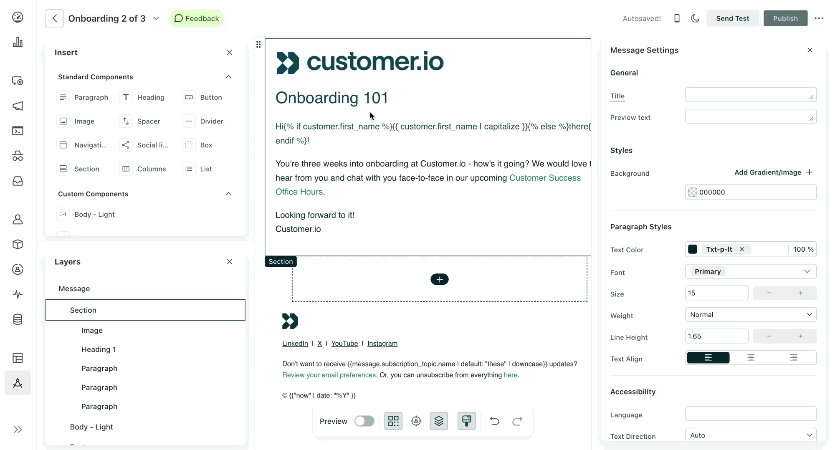Open the dashboard gauge icon in sidebar
This screenshot has width=835, height=450.
[x=18, y=17]
